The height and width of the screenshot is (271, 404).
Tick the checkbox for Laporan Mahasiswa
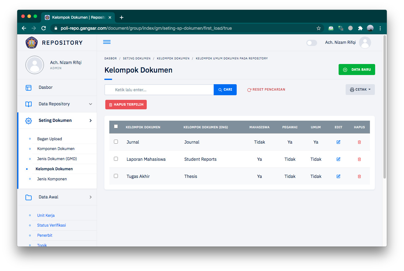116,159
